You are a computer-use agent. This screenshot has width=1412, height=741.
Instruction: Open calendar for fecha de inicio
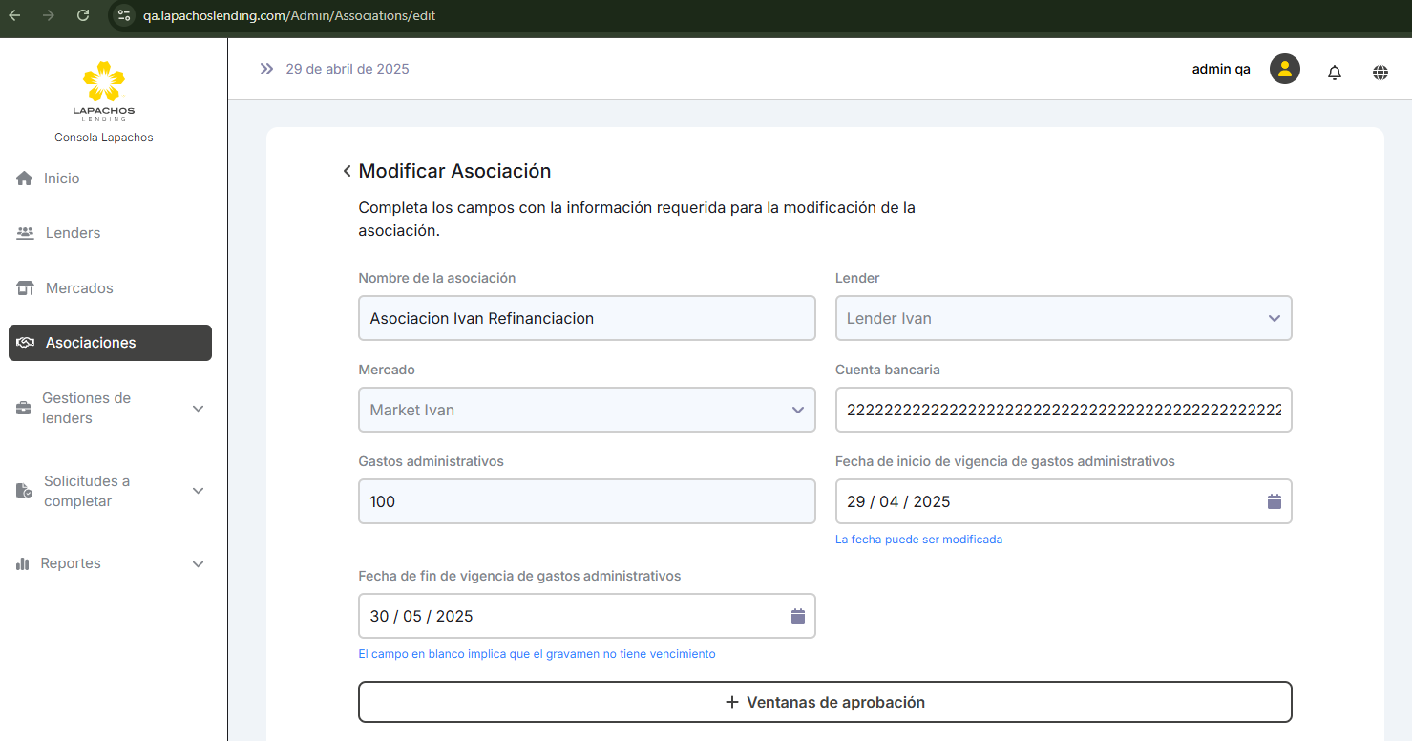1274,501
